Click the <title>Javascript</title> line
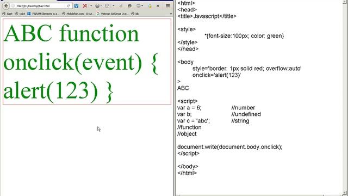 [x=207, y=16]
